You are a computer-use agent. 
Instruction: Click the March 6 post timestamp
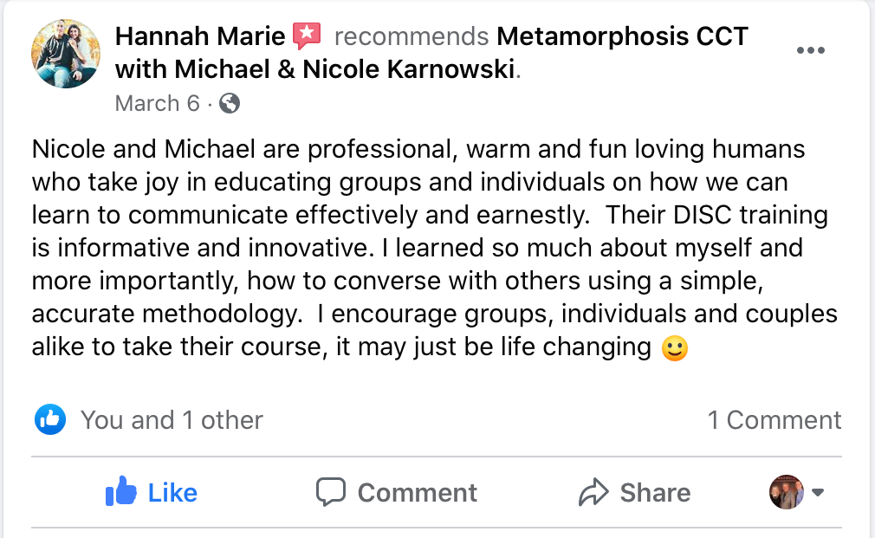point(157,104)
